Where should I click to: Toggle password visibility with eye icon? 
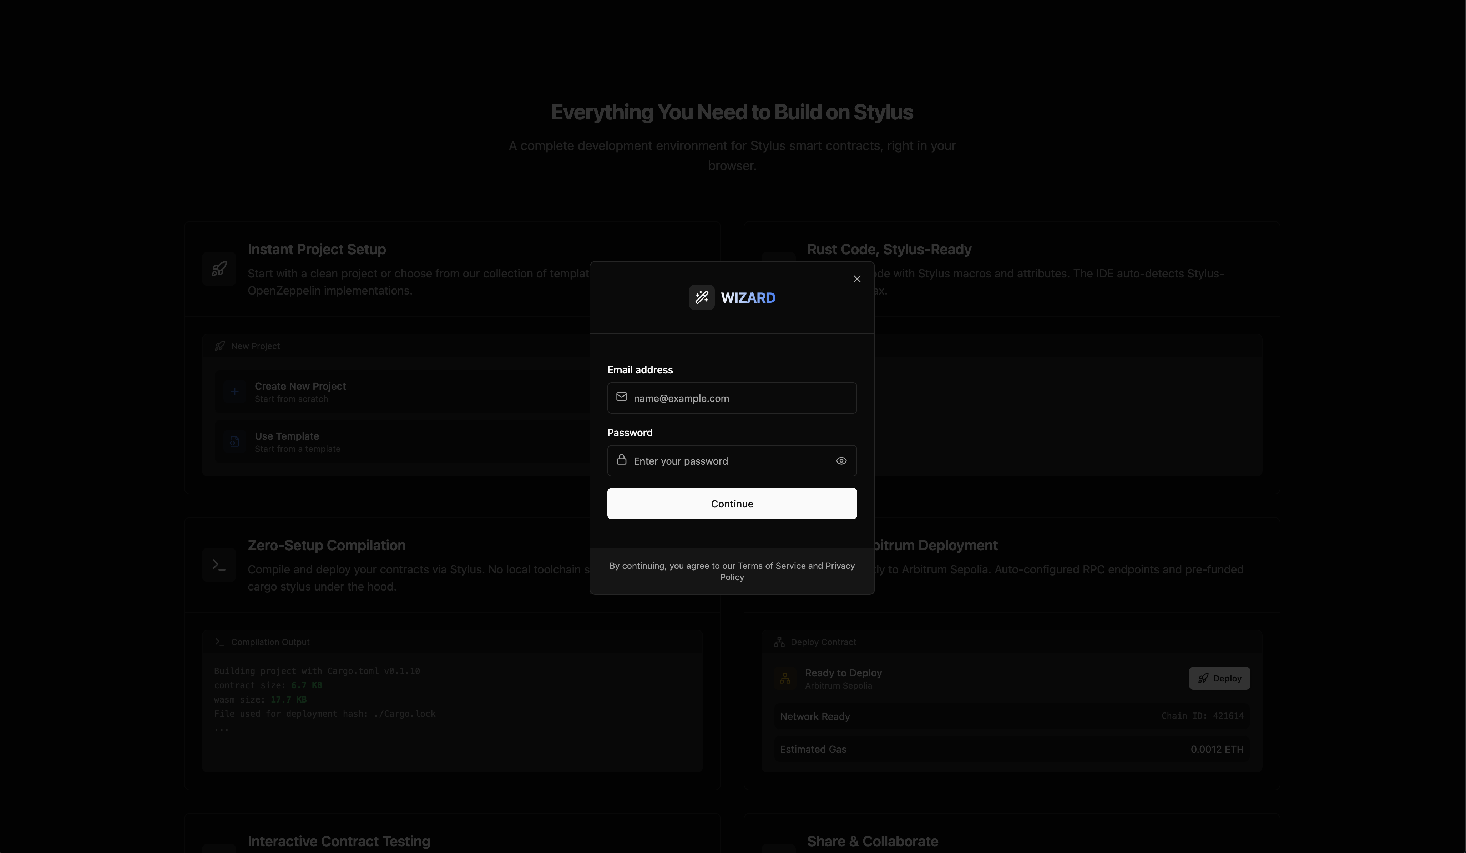coord(841,460)
